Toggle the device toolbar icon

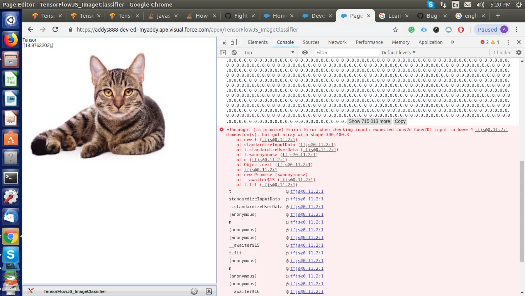(x=234, y=42)
